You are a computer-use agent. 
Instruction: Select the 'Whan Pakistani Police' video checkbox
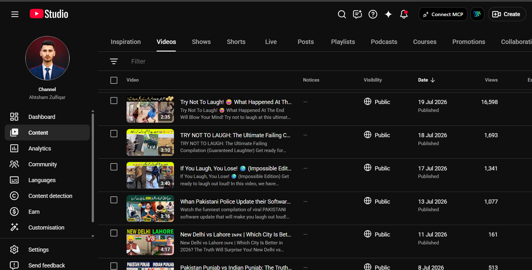(114, 200)
